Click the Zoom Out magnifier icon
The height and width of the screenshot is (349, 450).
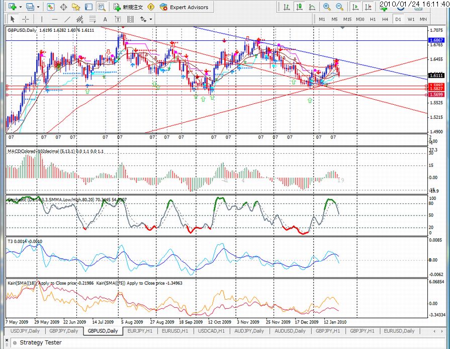[x=339, y=7]
